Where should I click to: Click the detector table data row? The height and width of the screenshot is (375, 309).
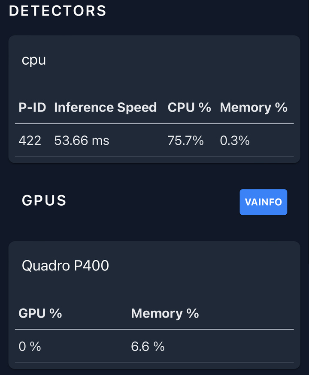click(x=154, y=141)
